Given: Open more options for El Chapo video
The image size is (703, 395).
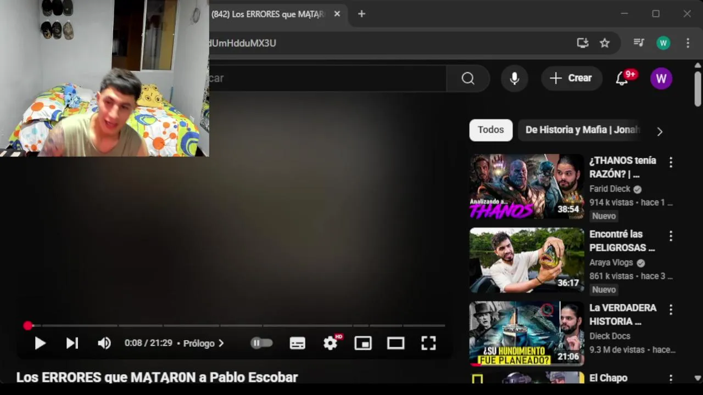Looking at the screenshot, I should (671, 379).
